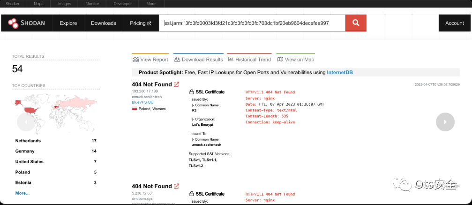This screenshot has height=205, width=472.
Task: Go to next slide with right arrow
Action: (445, 122)
